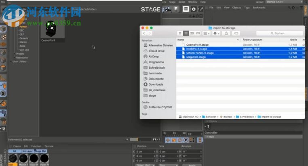Screen dimensions: 308x166
Task: Open the Help menu in menu bar
Action: pyautogui.click(x=203, y=2)
